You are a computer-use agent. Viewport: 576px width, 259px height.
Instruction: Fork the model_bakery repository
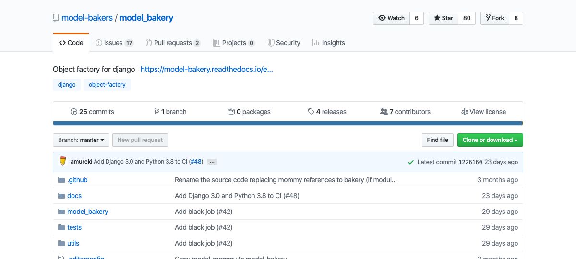click(494, 18)
